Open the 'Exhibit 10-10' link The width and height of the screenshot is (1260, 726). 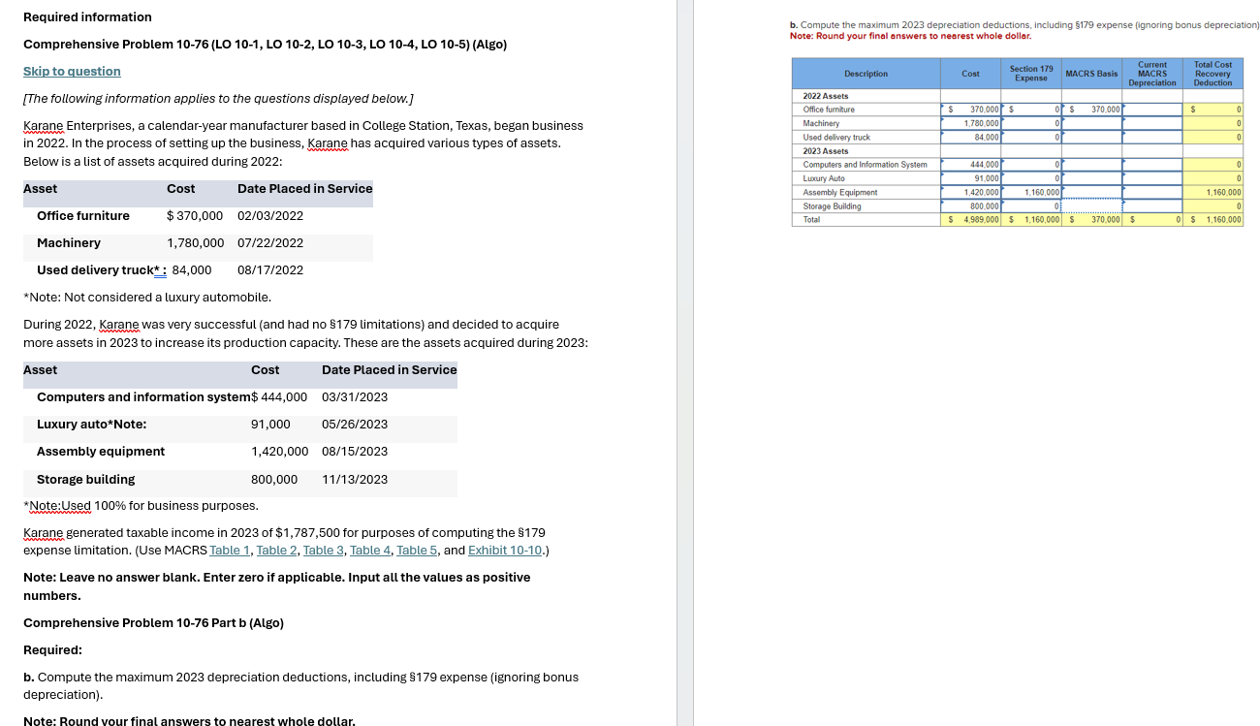506,551
